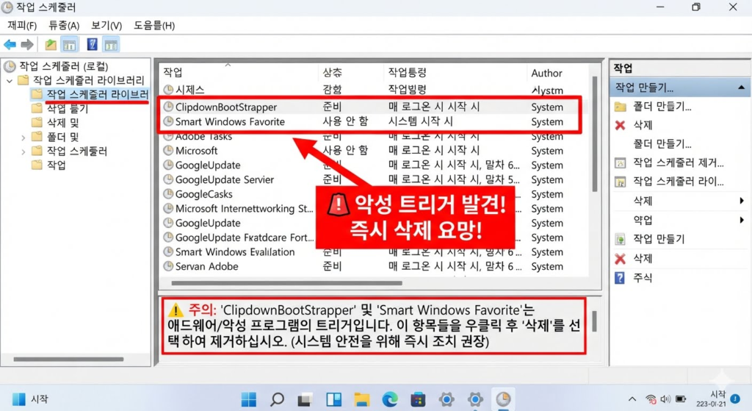Click the Task Scheduler clock icon on taskbar
The height and width of the screenshot is (411, 752).
click(503, 399)
